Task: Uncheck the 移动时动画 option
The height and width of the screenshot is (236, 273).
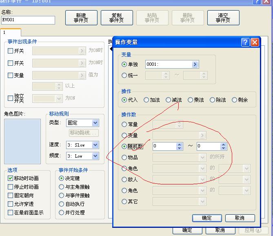Action: (x=11, y=178)
